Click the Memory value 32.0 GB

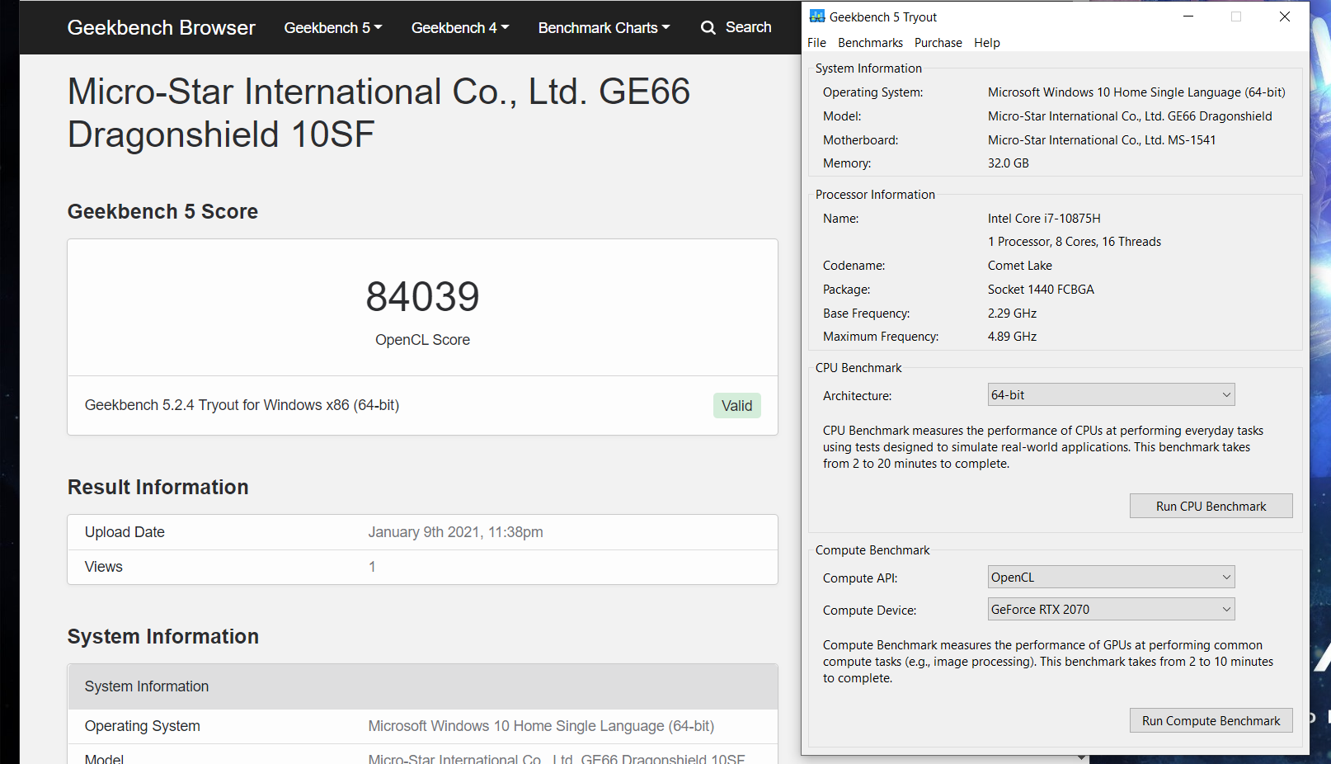coord(1008,163)
